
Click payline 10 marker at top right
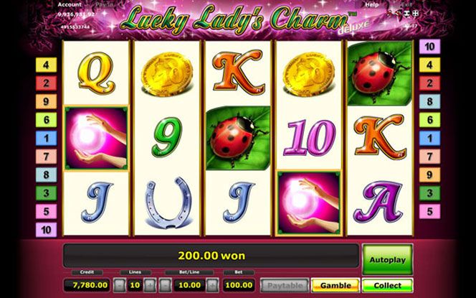pyautogui.click(x=429, y=47)
